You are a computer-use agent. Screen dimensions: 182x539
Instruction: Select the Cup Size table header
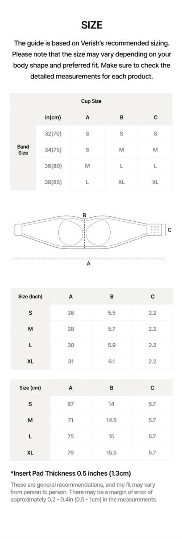(91, 101)
